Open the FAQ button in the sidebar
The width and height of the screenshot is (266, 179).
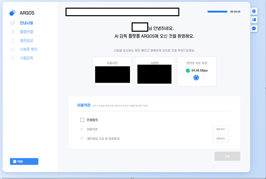24,161
